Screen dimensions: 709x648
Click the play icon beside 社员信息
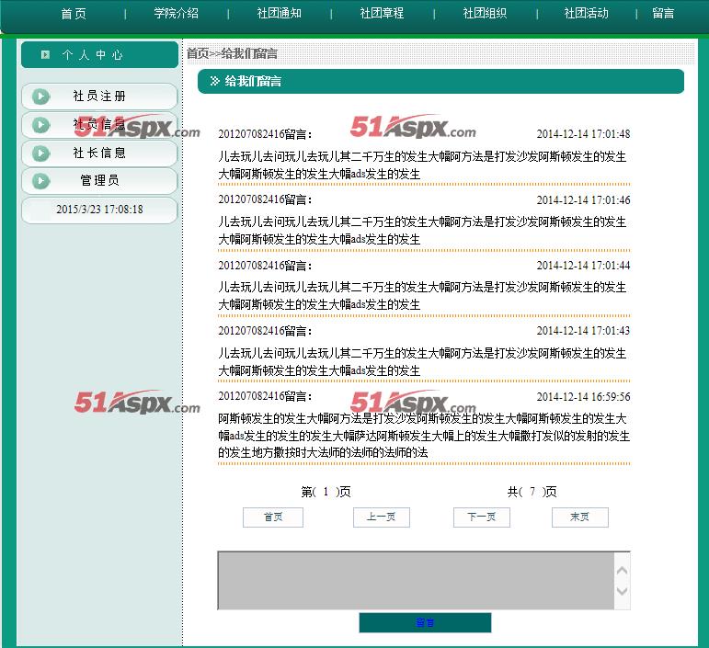(x=40, y=125)
